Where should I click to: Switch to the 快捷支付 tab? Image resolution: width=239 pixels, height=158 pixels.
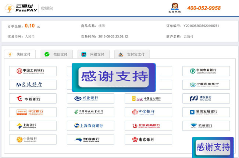(x=20, y=54)
